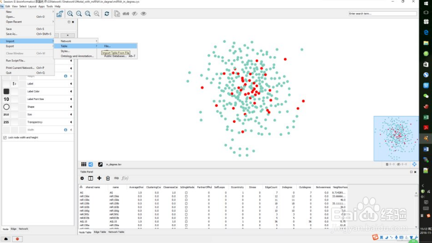Toggle IsSingleNode checkbox for miR165b row
The height and width of the screenshot is (243, 432).
[186, 207]
